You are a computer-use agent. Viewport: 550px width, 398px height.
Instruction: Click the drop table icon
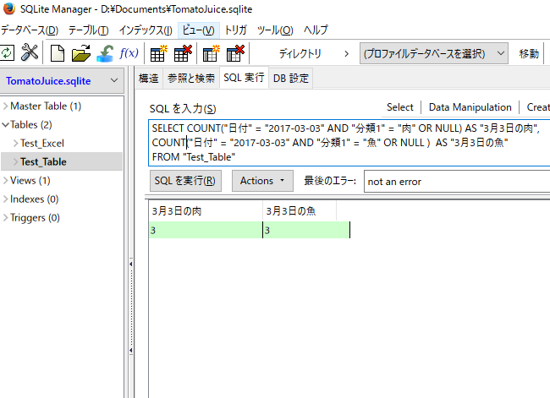coord(183,53)
